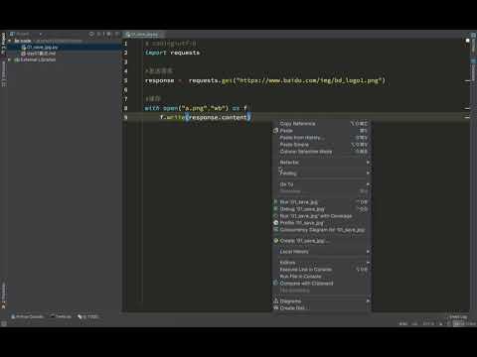Open Concurrency Diagram for '01_save_jpg'
Viewport: 477px width, 357px height.
click(322, 230)
